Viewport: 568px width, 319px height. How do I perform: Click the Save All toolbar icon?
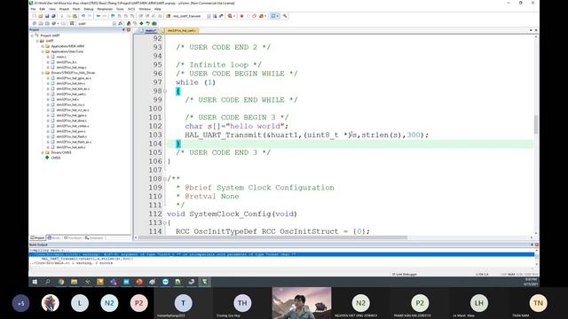tap(53, 16)
